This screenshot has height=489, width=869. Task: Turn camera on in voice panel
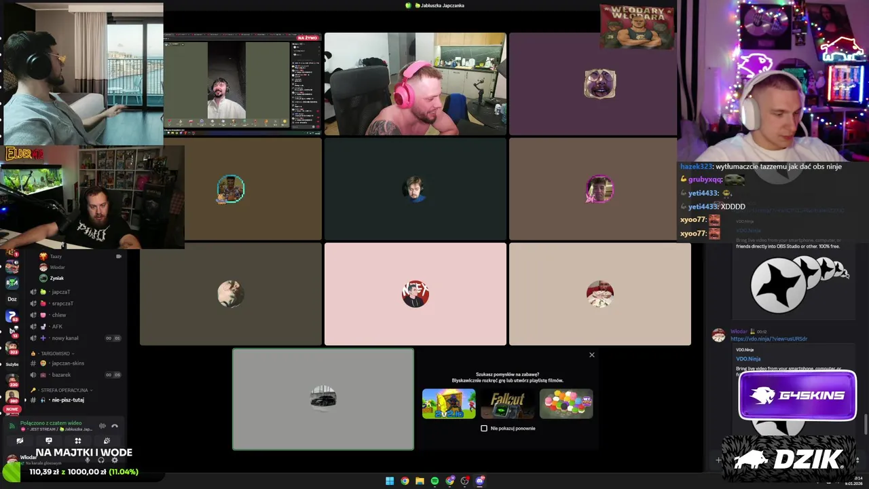[x=20, y=441]
